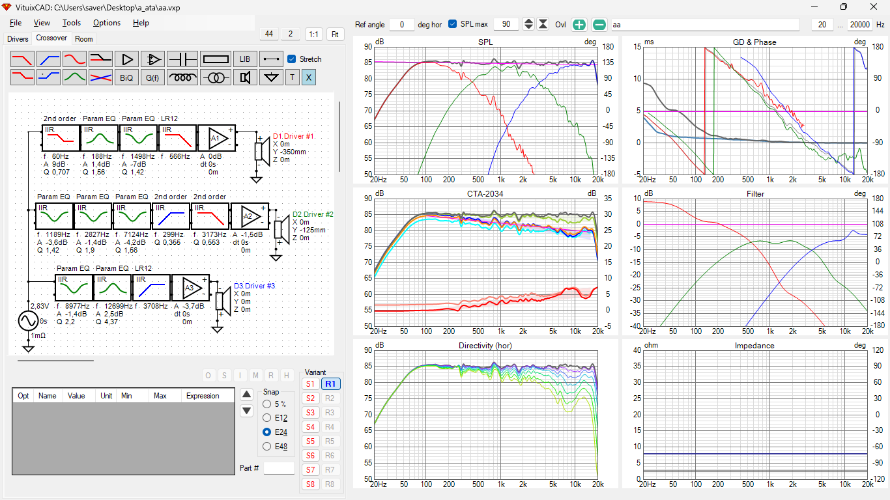
Task: Remove overlay with green minus button
Action: pos(599,25)
